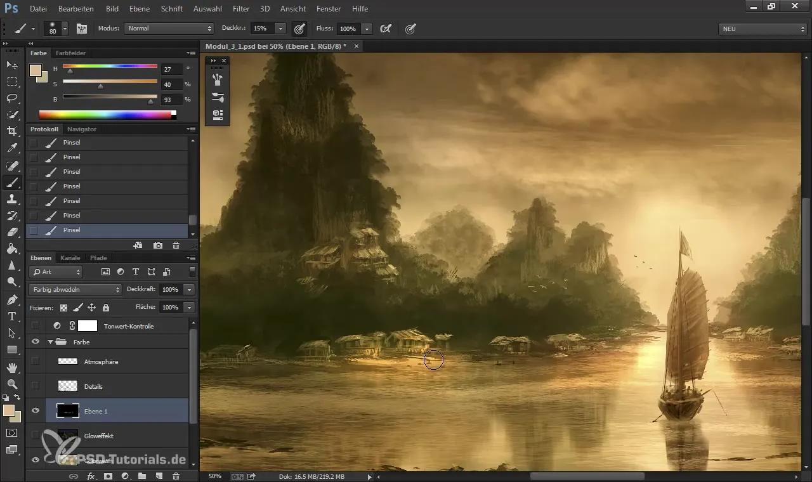Switch to the Kanäle tab
This screenshot has height=482, width=812.
[x=70, y=258]
